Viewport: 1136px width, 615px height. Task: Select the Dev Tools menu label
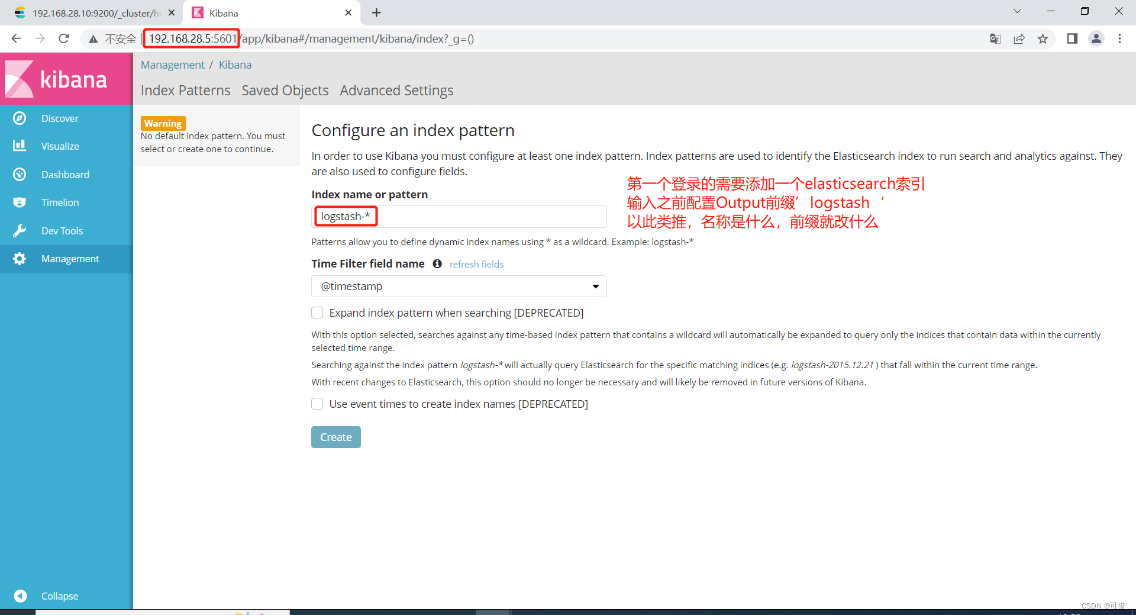pyautogui.click(x=62, y=231)
